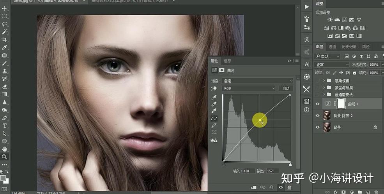Open the Actions panel play icon
Image resolution: width=384 pixels, height=194 pixels.
307,7
